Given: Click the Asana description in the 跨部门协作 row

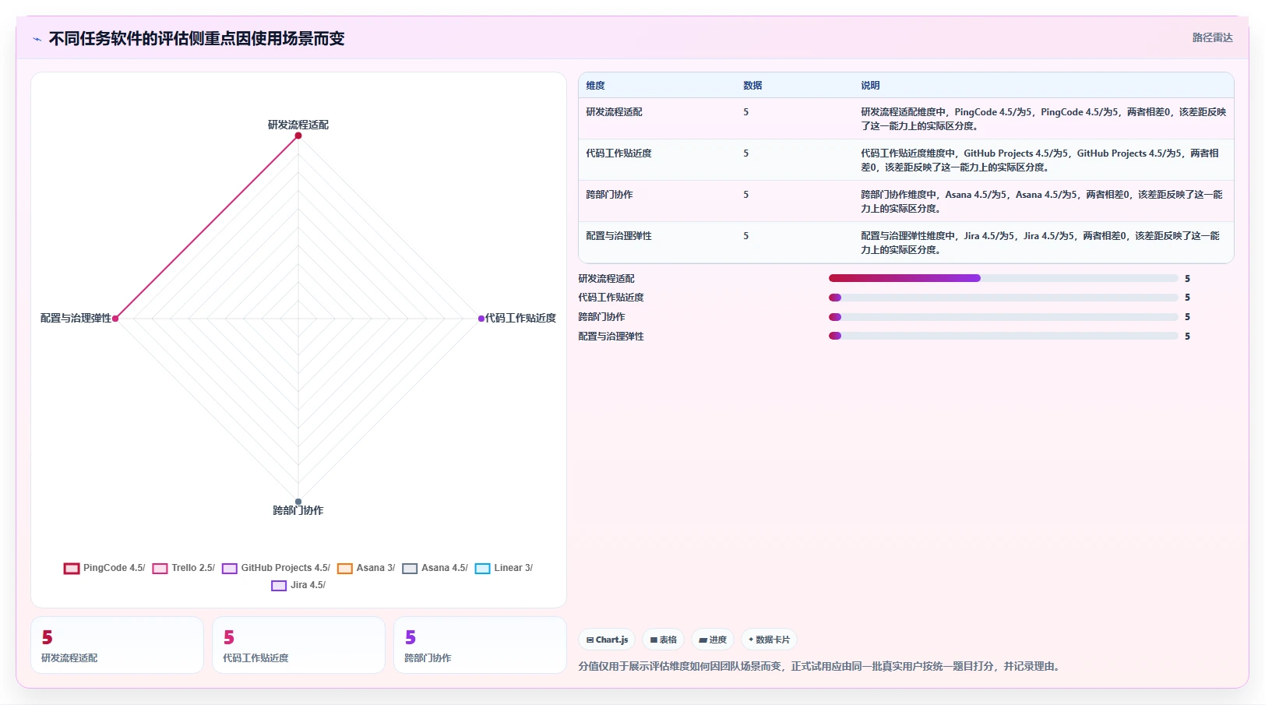Looking at the screenshot, I should click(1043, 201).
